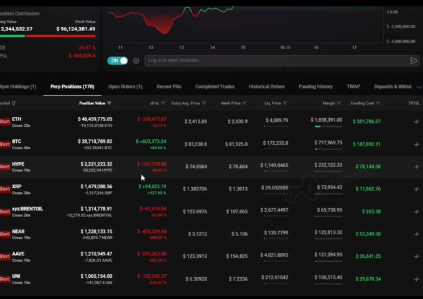Toggle the danmaku ON switch
The image size is (423, 299).
pos(118,61)
